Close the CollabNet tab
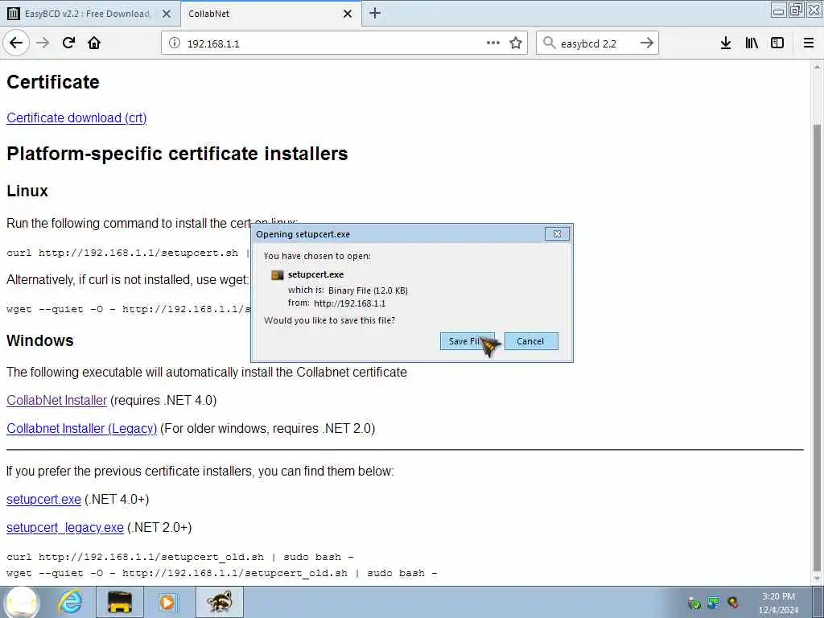Screen dimensions: 824x618 pos(348,14)
